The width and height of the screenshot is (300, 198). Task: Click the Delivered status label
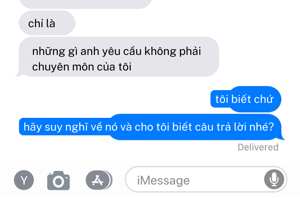click(258, 147)
